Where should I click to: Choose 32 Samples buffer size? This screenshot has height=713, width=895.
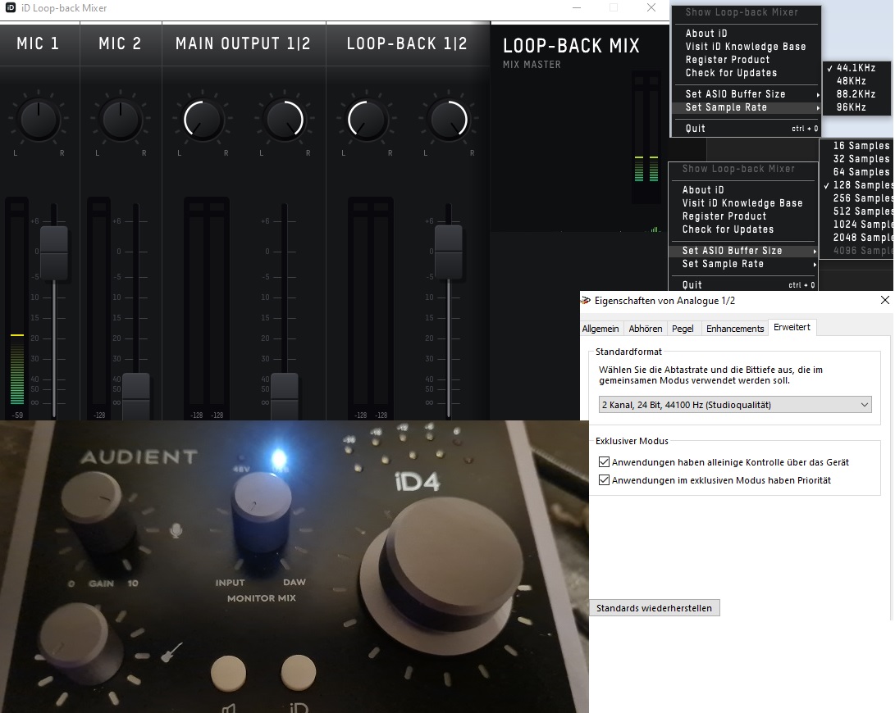tap(857, 158)
